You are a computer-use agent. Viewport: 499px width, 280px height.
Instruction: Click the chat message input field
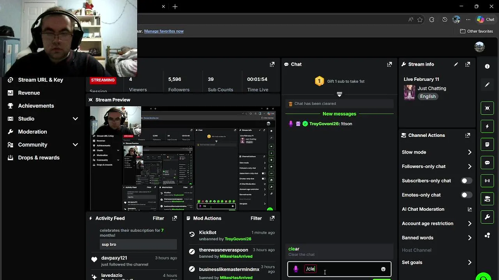tap(339, 269)
